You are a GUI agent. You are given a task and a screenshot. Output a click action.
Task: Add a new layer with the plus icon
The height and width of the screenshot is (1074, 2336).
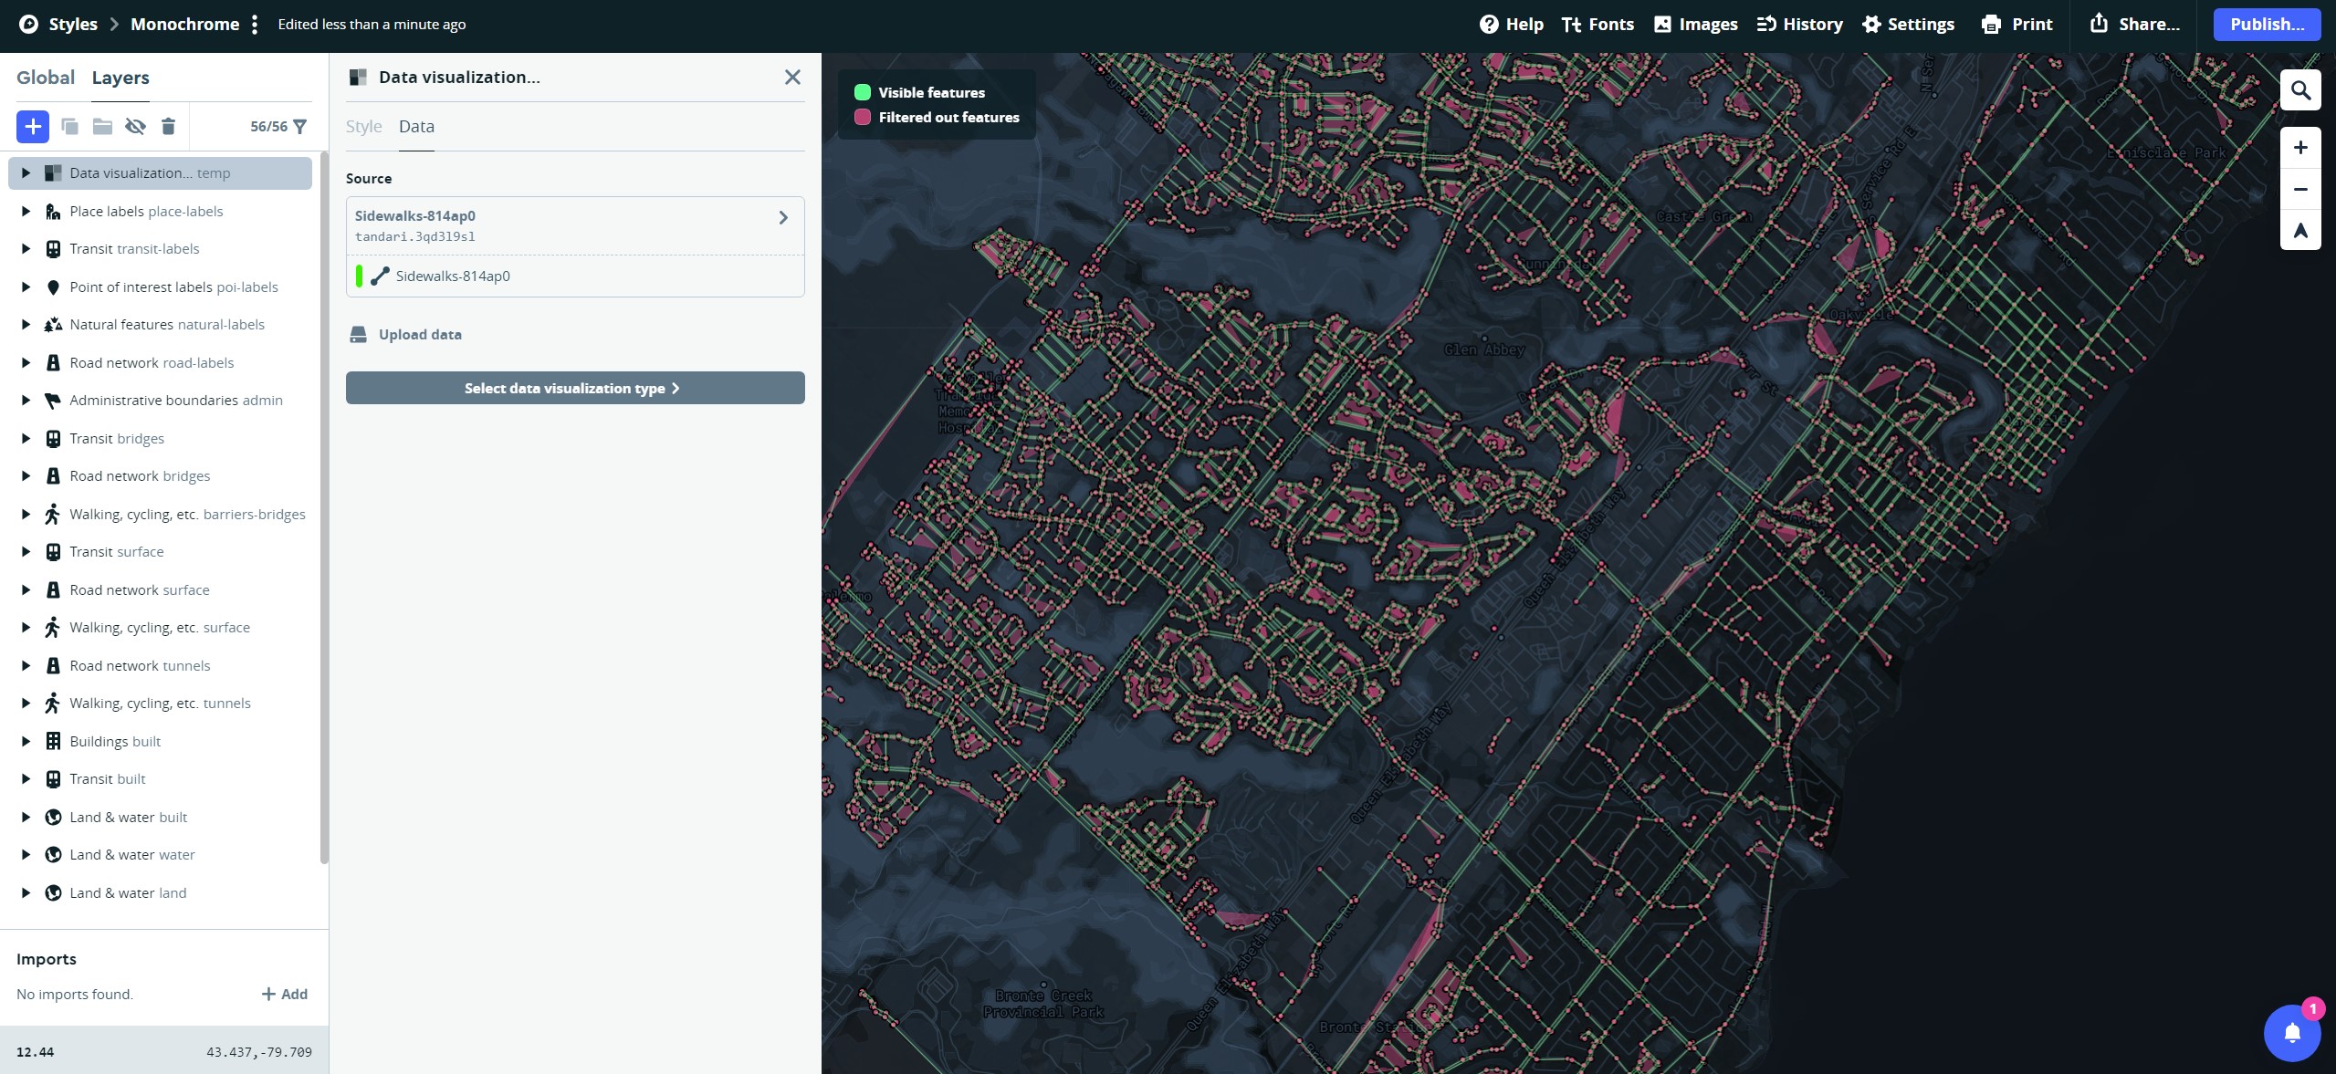point(33,126)
